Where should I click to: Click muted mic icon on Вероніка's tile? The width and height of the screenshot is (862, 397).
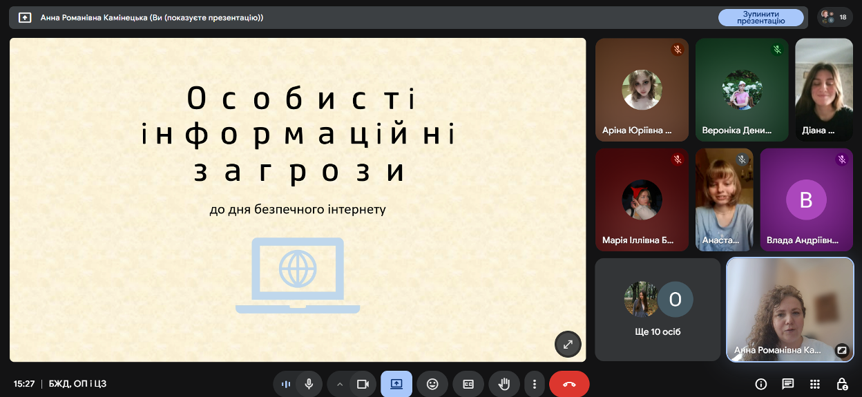pos(777,50)
